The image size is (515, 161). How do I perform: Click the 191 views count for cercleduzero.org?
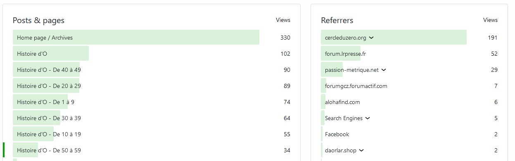[493, 38]
